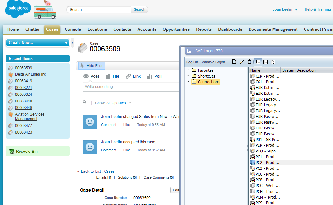Click the account icon beside Delta Air Lines Inc
333x205 pixels.
pyautogui.click(x=11, y=74)
